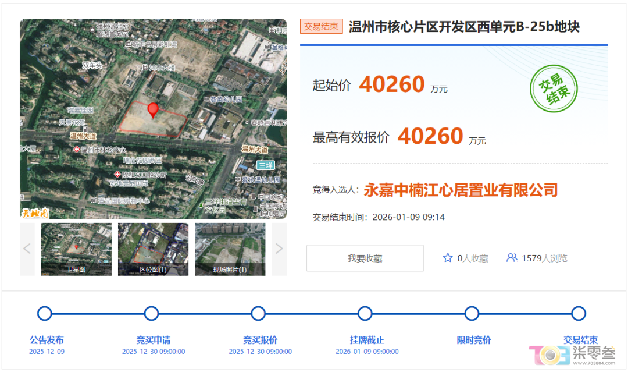The width and height of the screenshot is (628, 372).
Task: Show next thumbnails with right arrow
Action: 279,249
